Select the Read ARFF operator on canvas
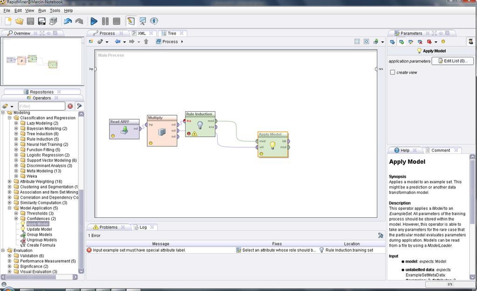This screenshot has height=291, width=477. click(x=124, y=129)
